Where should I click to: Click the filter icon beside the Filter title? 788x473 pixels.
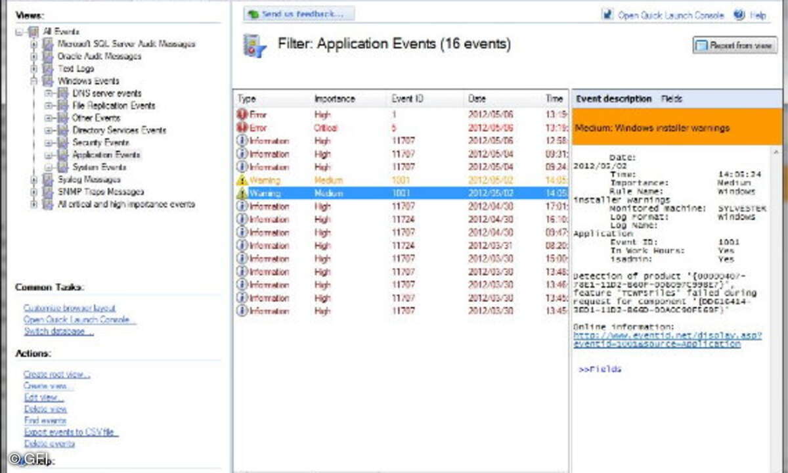tap(255, 46)
